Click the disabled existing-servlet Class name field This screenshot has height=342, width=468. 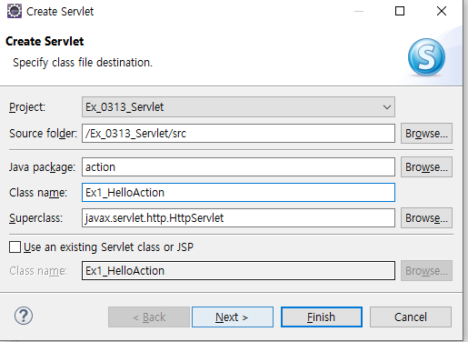click(238, 270)
